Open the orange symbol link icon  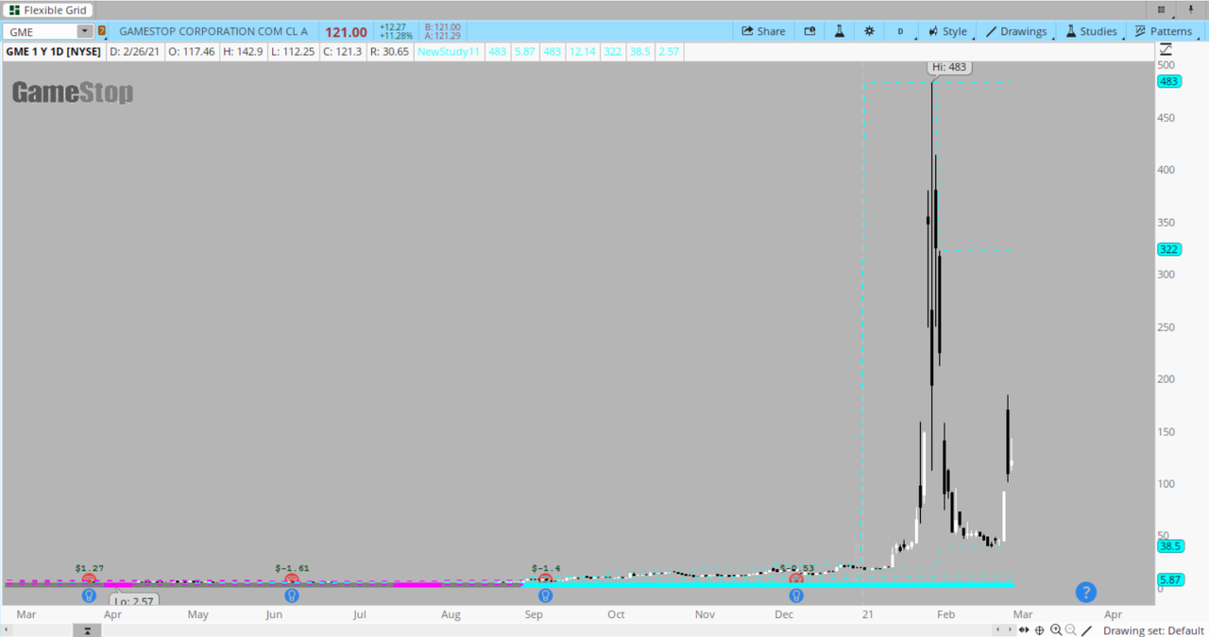[102, 31]
